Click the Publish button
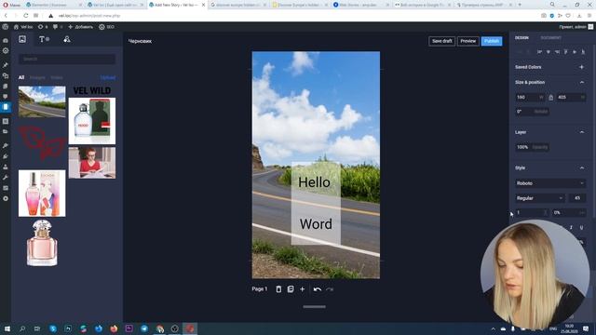Image resolution: width=596 pixels, height=335 pixels. tap(492, 41)
